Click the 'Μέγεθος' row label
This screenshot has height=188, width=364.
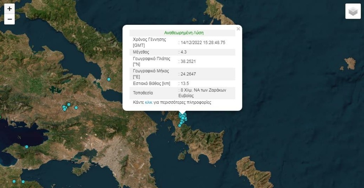coord(141,52)
